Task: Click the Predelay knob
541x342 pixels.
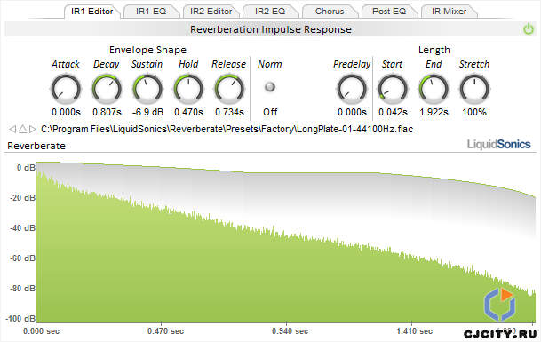Action: [352, 90]
